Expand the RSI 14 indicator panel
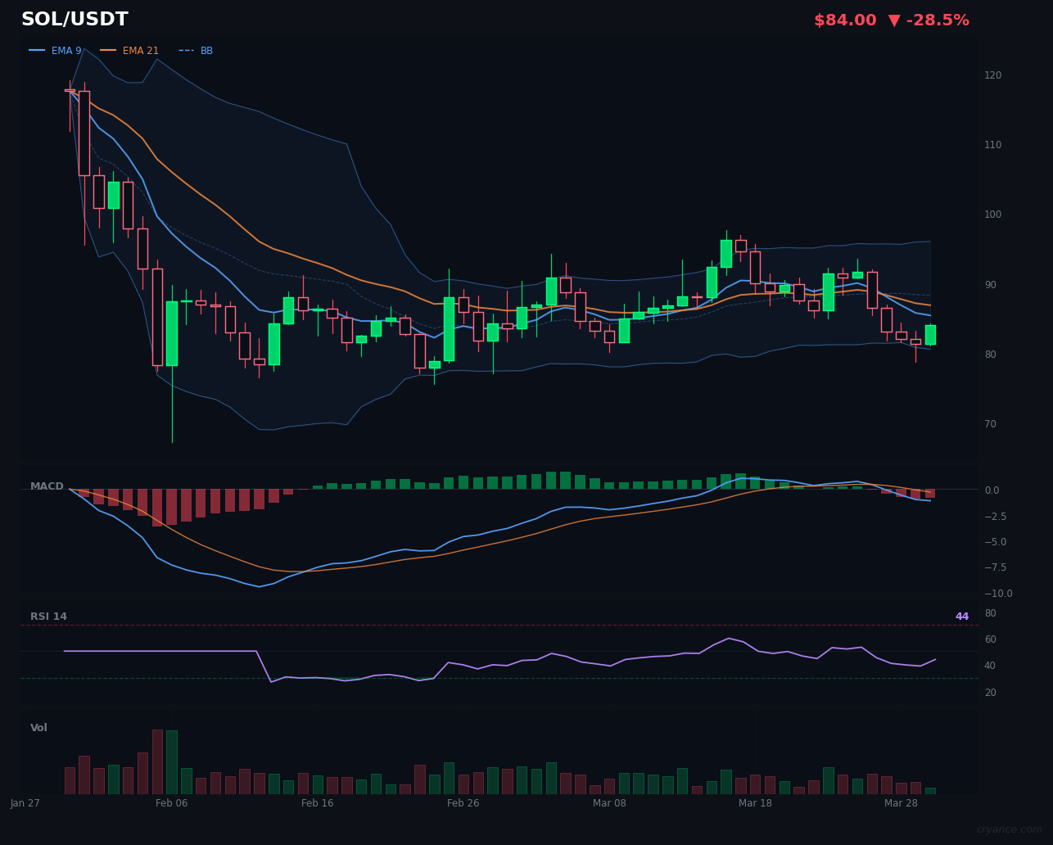 [48, 616]
